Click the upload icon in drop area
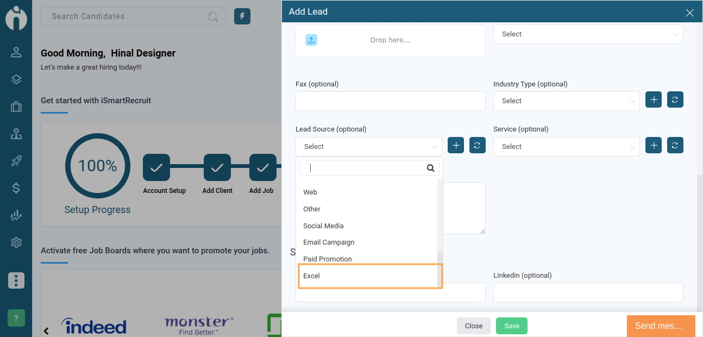 311,40
